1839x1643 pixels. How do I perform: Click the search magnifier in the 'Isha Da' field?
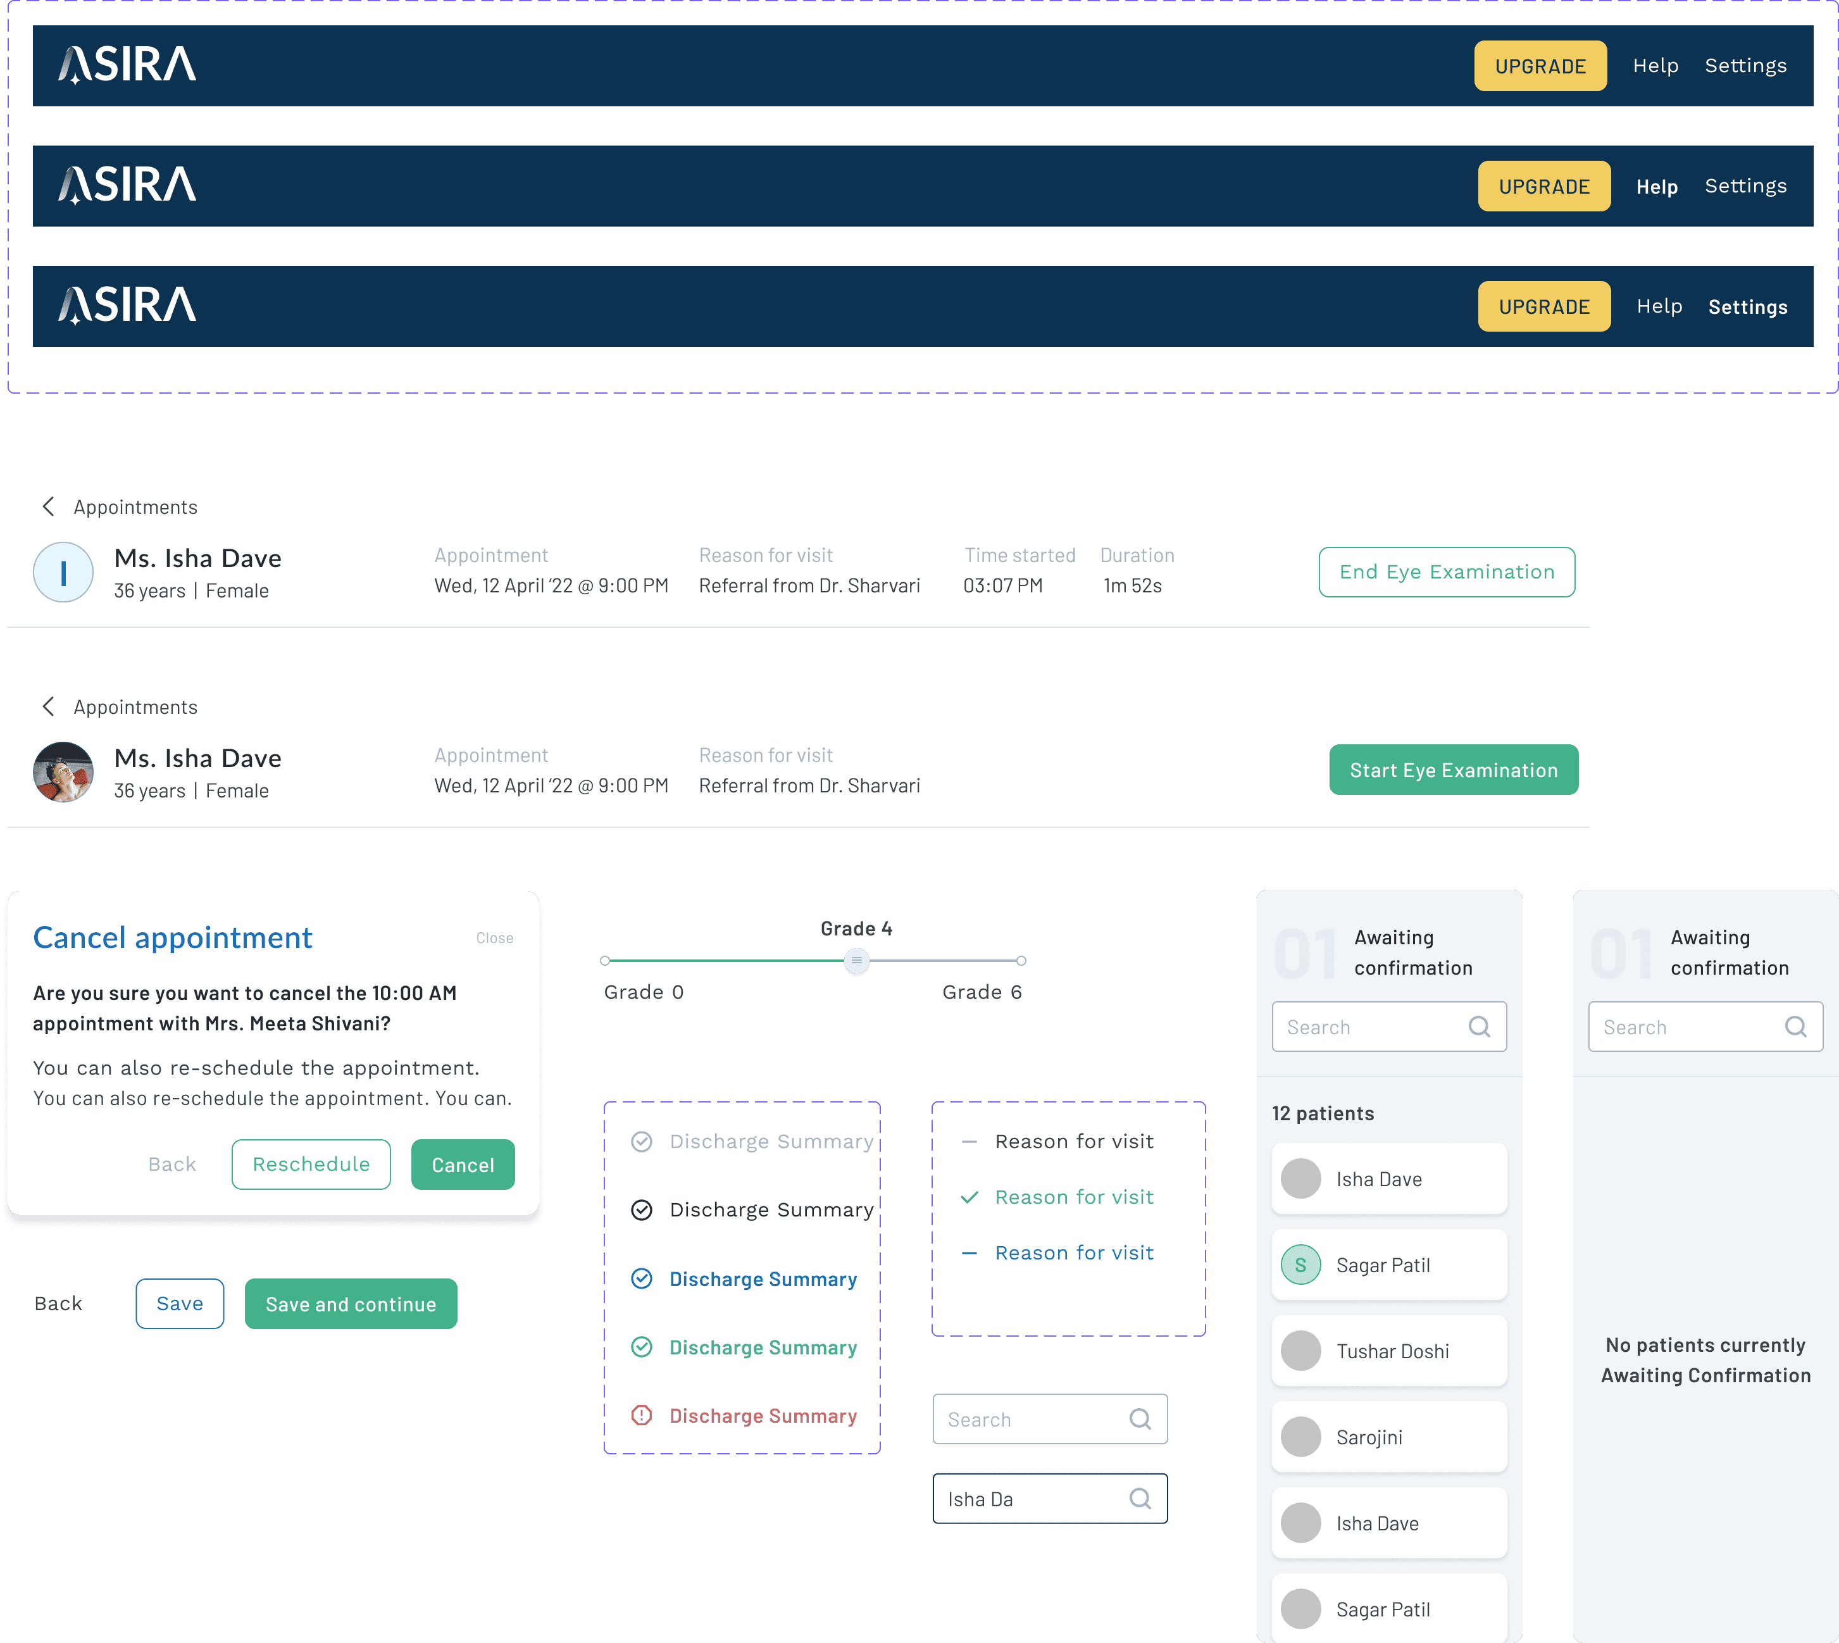point(1139,1499)
